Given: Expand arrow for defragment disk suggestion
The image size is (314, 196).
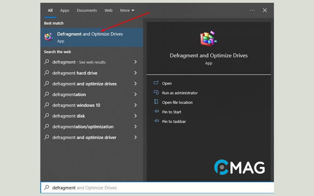Looking at the screenshot, I should point(135,116).
